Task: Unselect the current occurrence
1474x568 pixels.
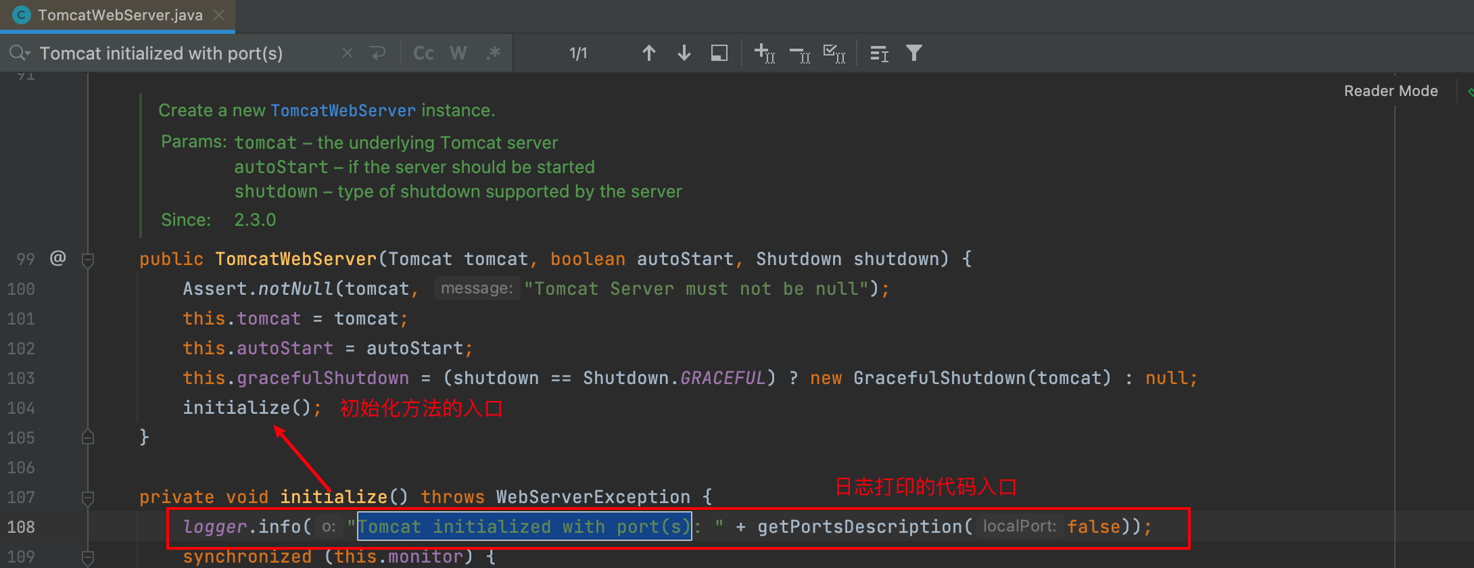Action: pyautogui.click(x=800, y=53)
